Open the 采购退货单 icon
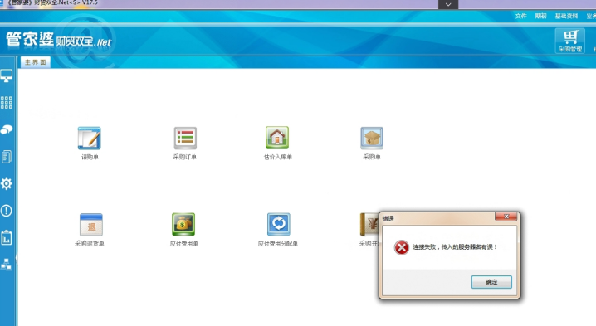Viewport: 596px width, 326px height. point(90,225)
